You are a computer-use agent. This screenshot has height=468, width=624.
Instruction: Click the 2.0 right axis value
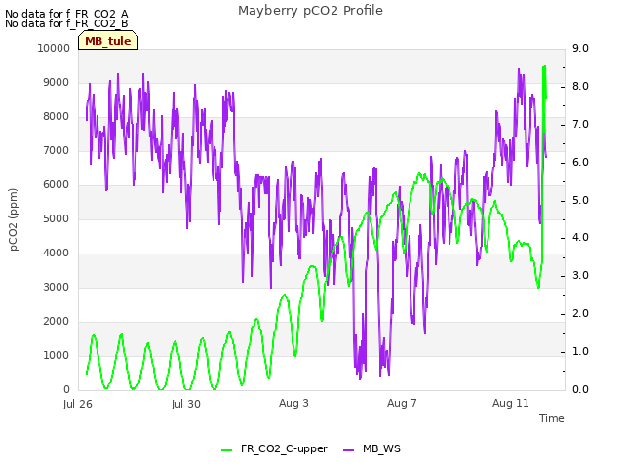click(580, 314)
